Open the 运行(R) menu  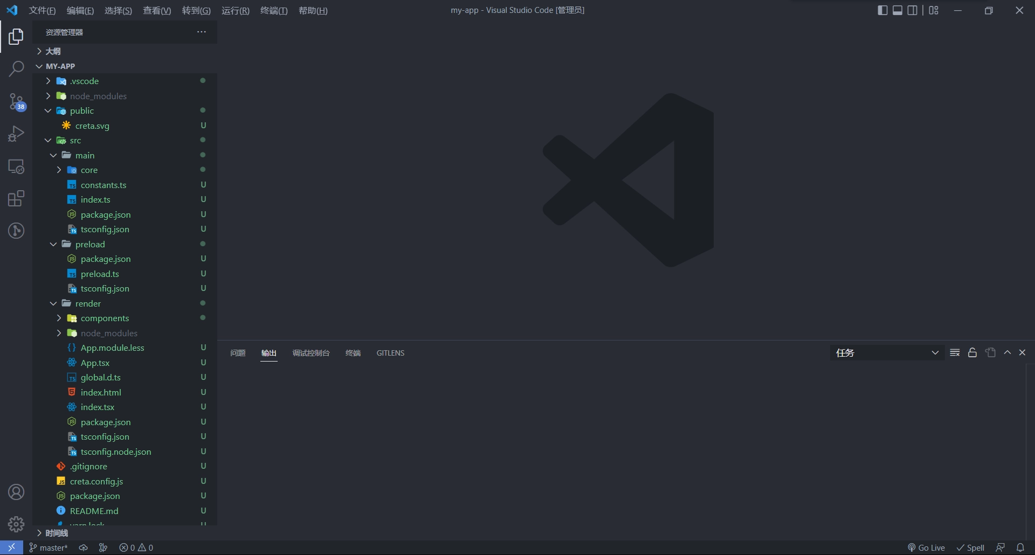(x=236, y=11)
